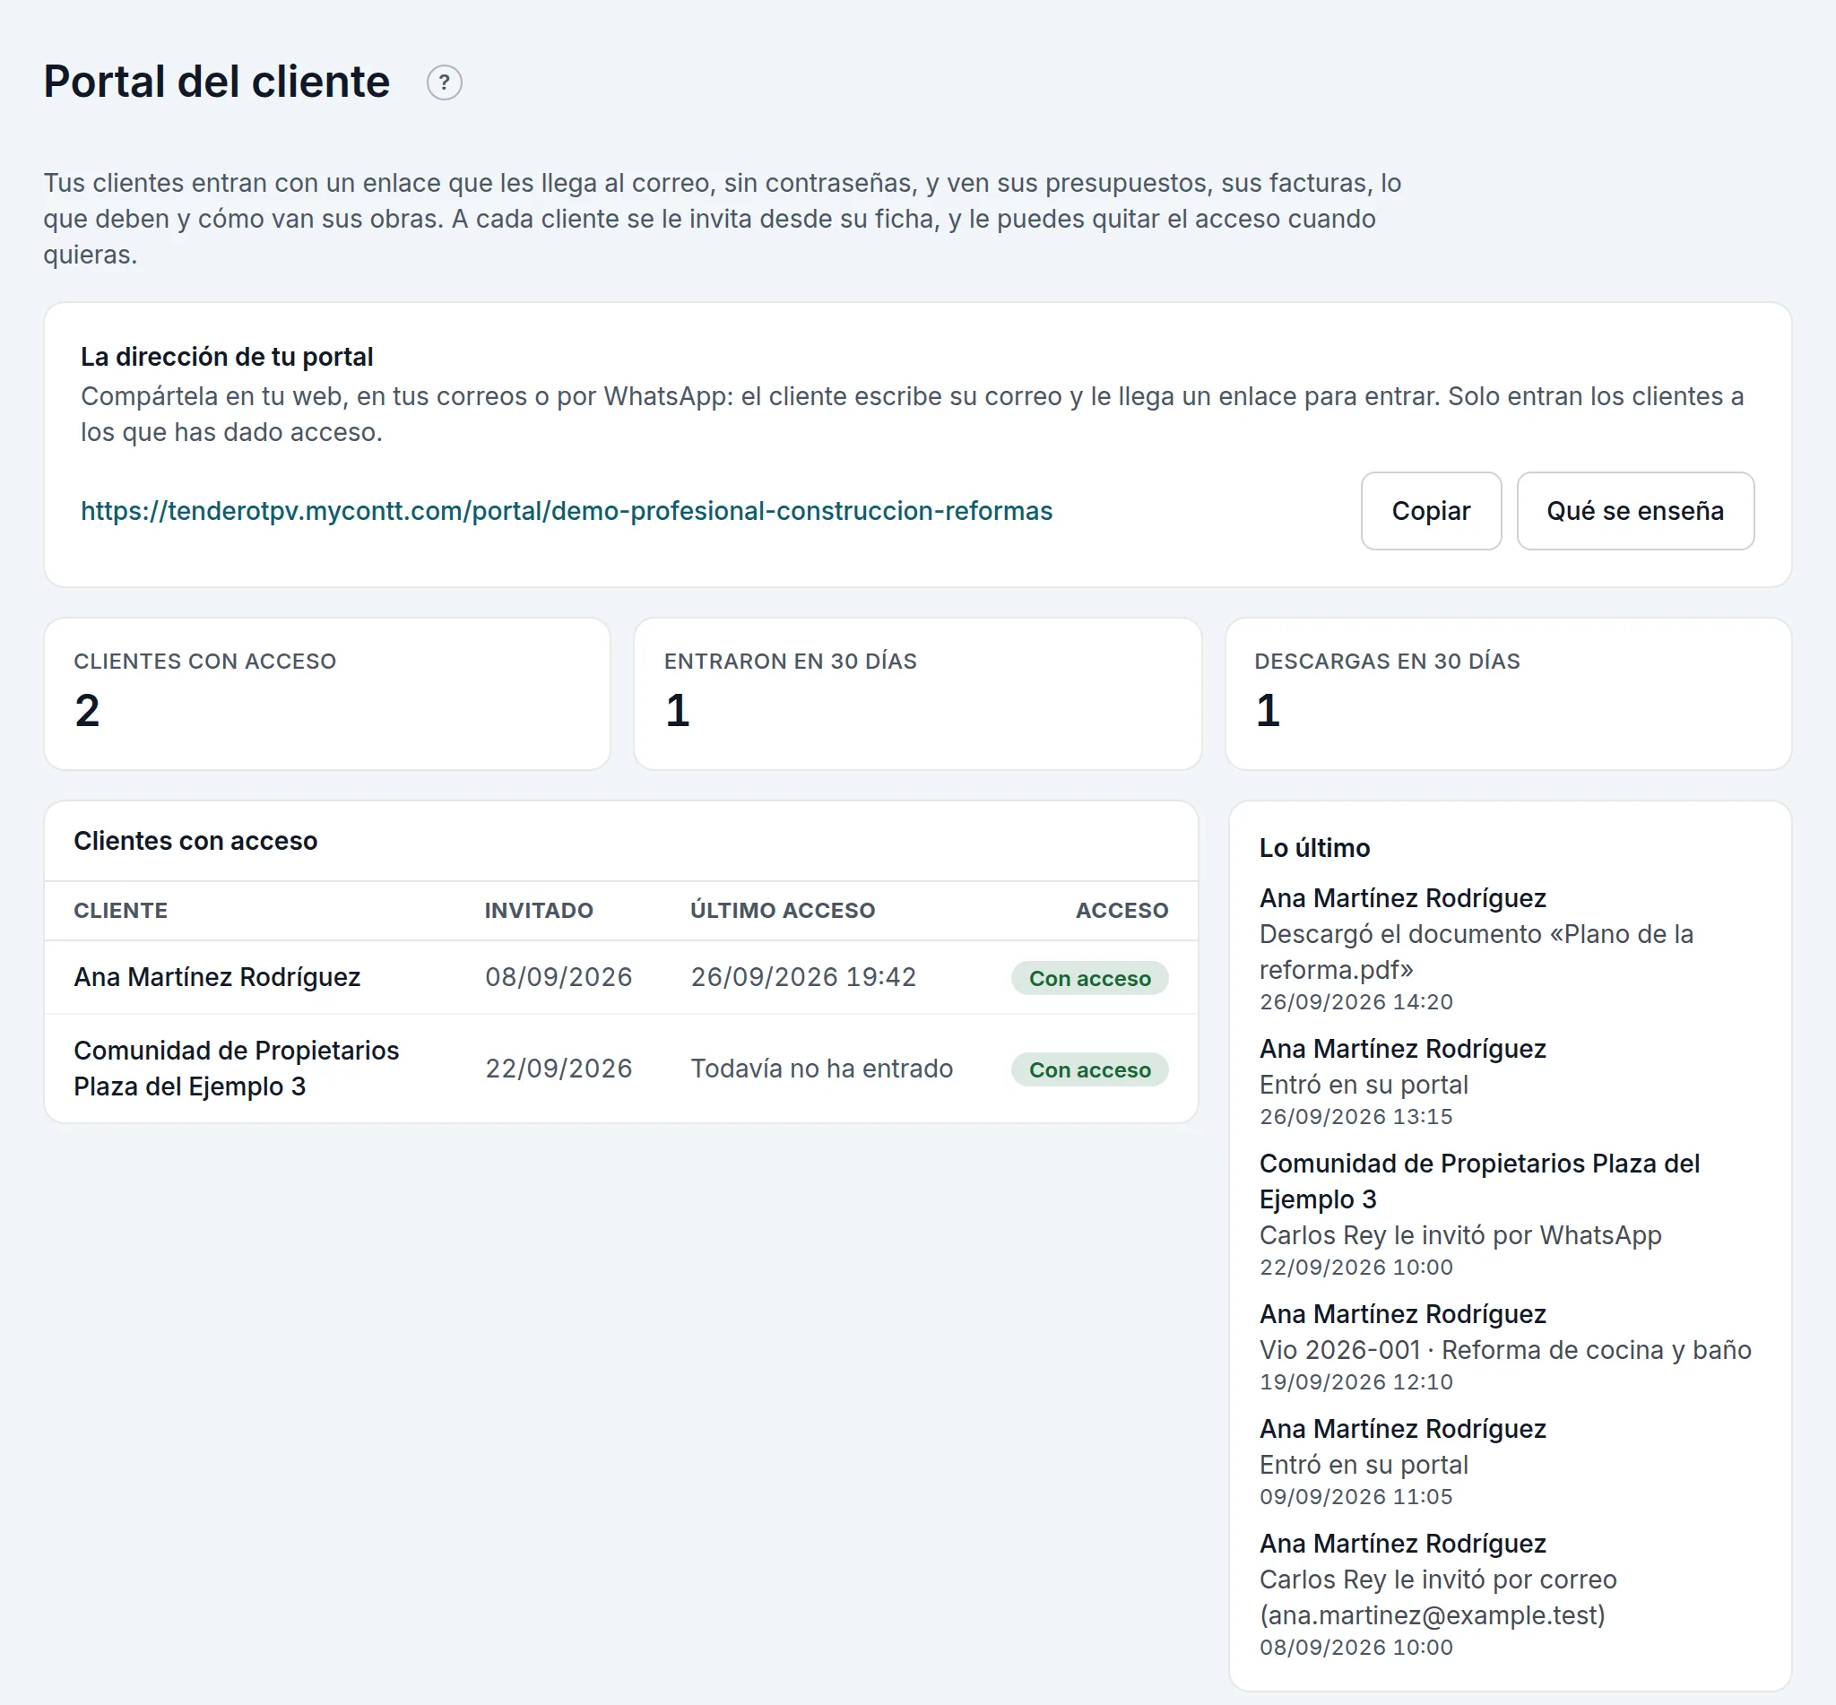Open the tenderotpv.mycontt.com portal link
Viewport: 1836px width, 1705px height.
(567, 511)
